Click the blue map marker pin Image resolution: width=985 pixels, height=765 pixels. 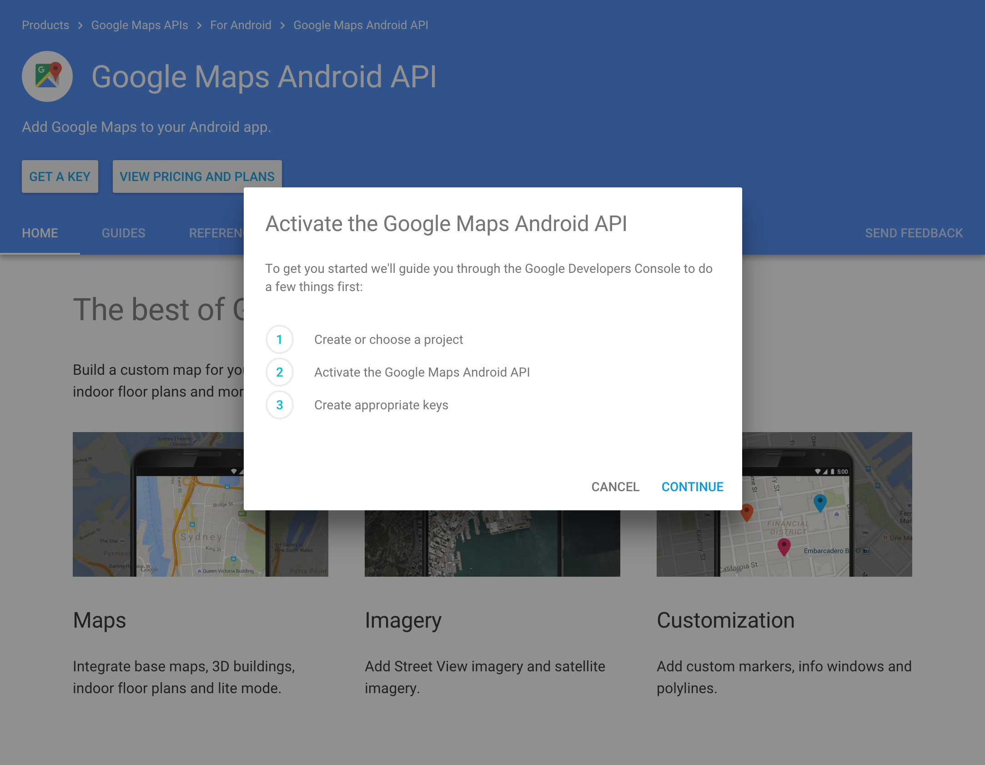[819, 503]
